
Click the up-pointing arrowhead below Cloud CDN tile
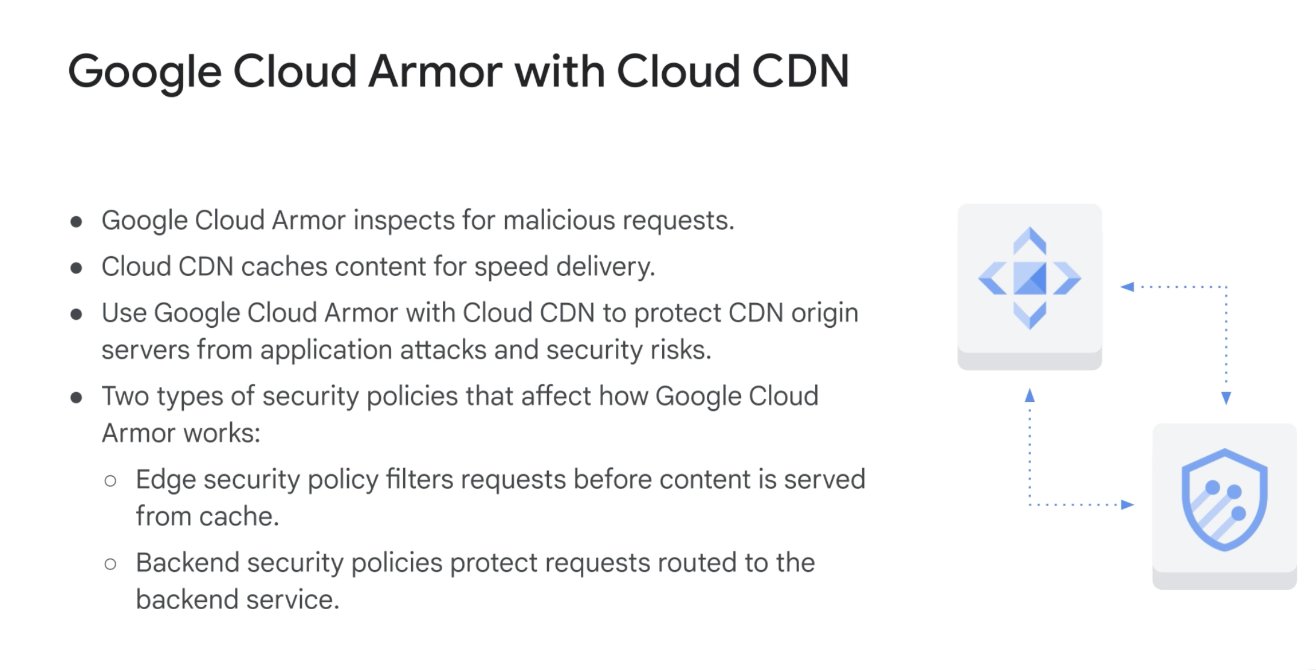tap(1030, 395)
